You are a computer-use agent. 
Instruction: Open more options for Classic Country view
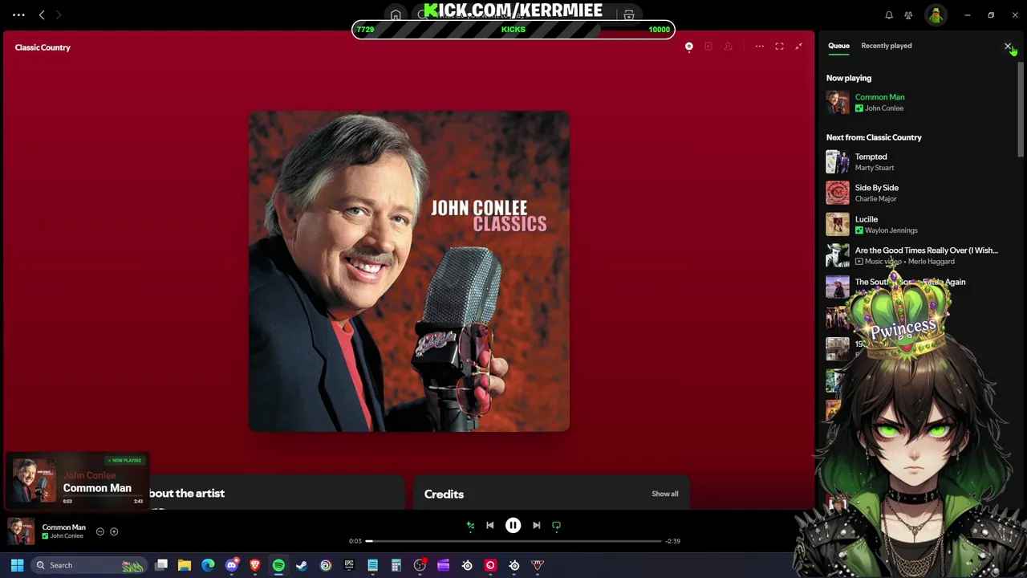(x=759, y=47)
